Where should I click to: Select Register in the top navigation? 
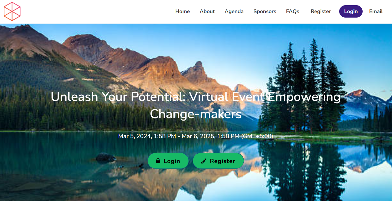pos(321,12)
